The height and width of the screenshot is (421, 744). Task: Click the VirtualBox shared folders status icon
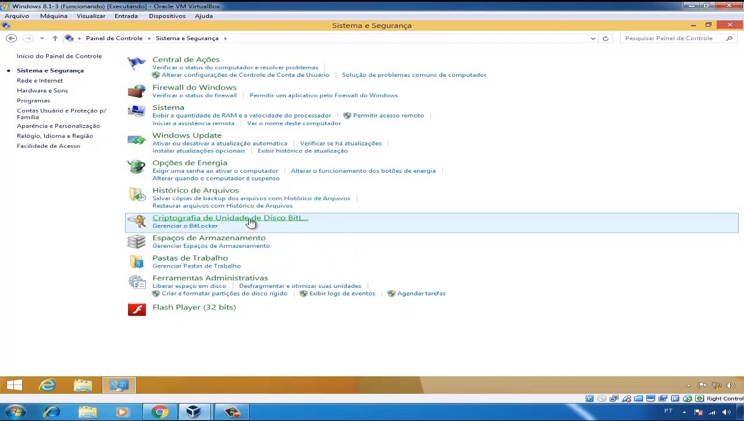pyautogui.click(x=639, y=399)
